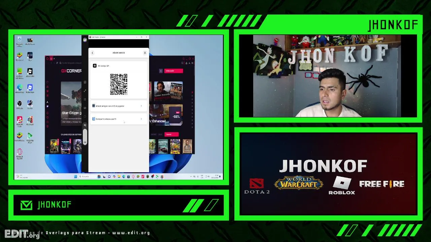Viewport: 431px width, 242px height.
Task: Open the Detective game cover
Action: [163, 147]
